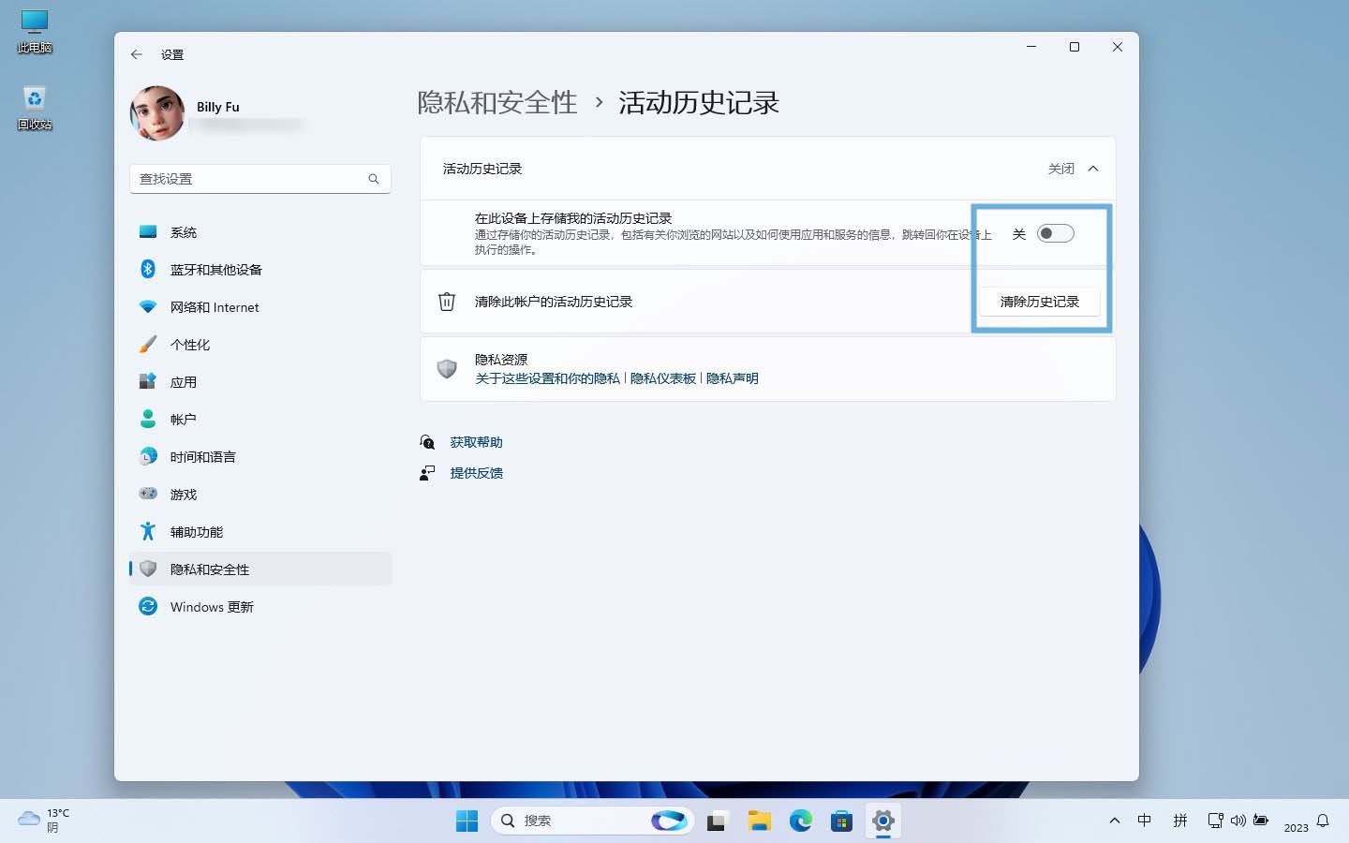Click Billy Fu's profile picture
This screenshot has width=1349, height=843.
157,112
